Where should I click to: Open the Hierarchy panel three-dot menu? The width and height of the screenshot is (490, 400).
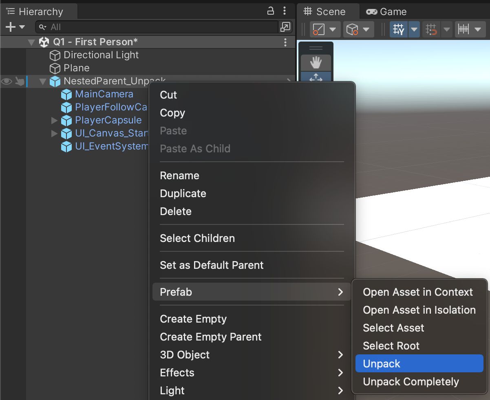point(285,11)
